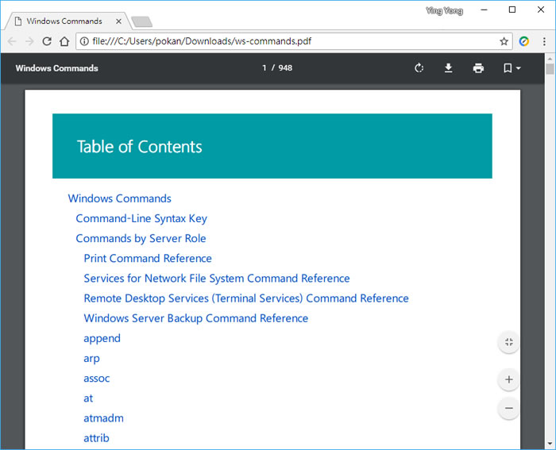Open Print Command Reference link

[148, 258]
